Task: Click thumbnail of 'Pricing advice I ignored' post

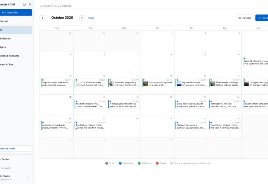Action: 146,84
